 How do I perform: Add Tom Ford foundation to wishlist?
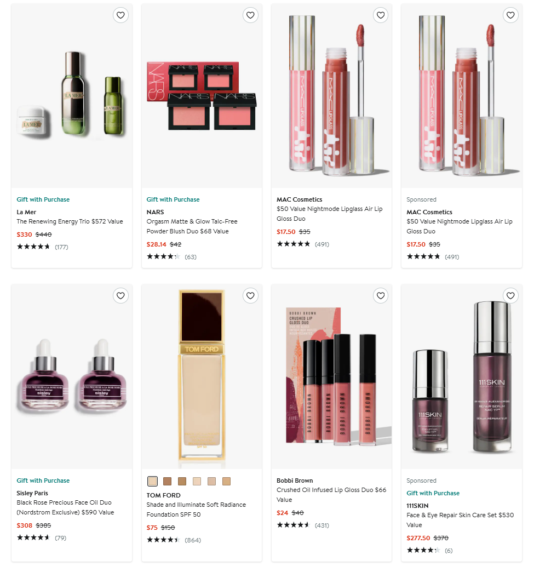point(250,296)
